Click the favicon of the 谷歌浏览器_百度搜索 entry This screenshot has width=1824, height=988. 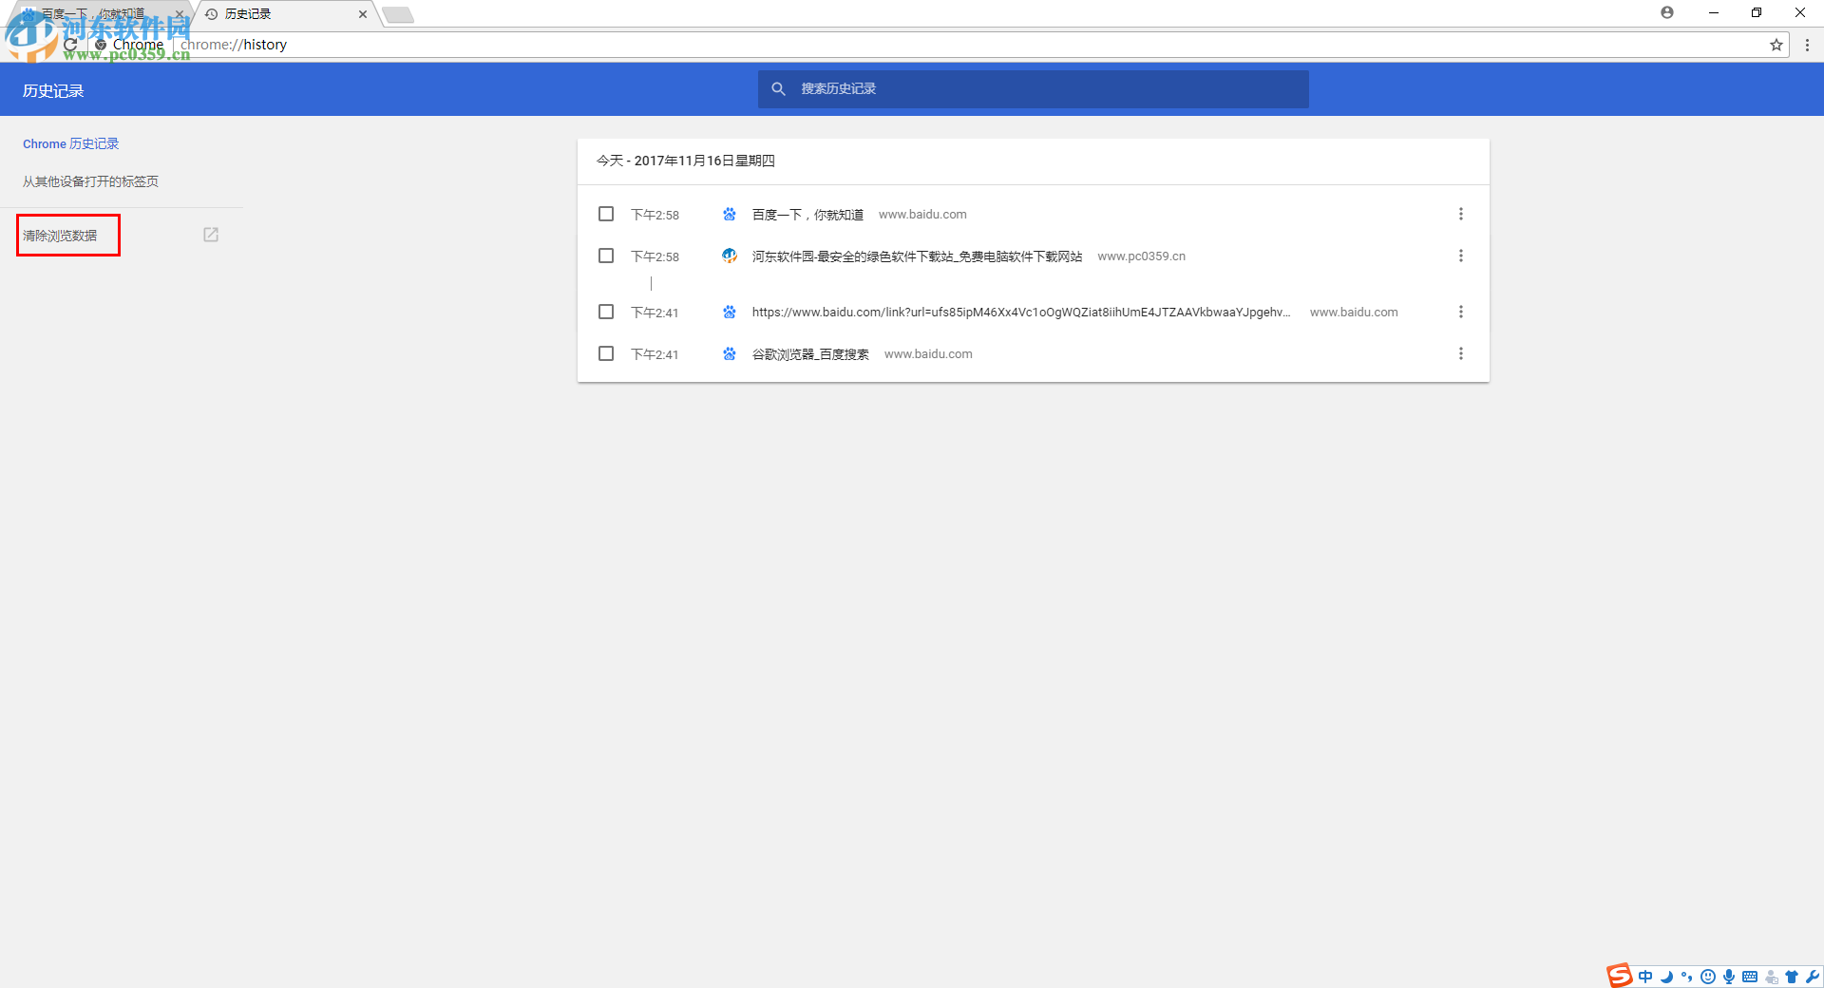click(x=730, y=353)
